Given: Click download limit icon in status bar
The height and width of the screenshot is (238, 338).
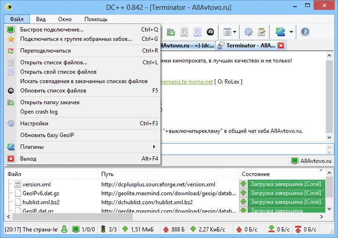Looking at the screenshot, I should click(271, 229).
